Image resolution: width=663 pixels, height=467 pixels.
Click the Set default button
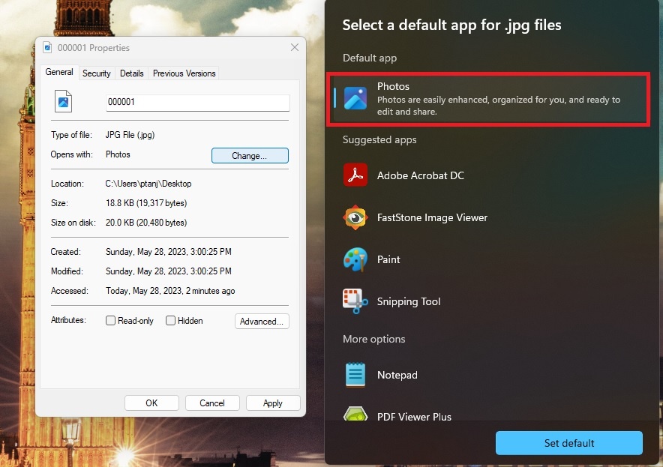click(x=569, y=443)
